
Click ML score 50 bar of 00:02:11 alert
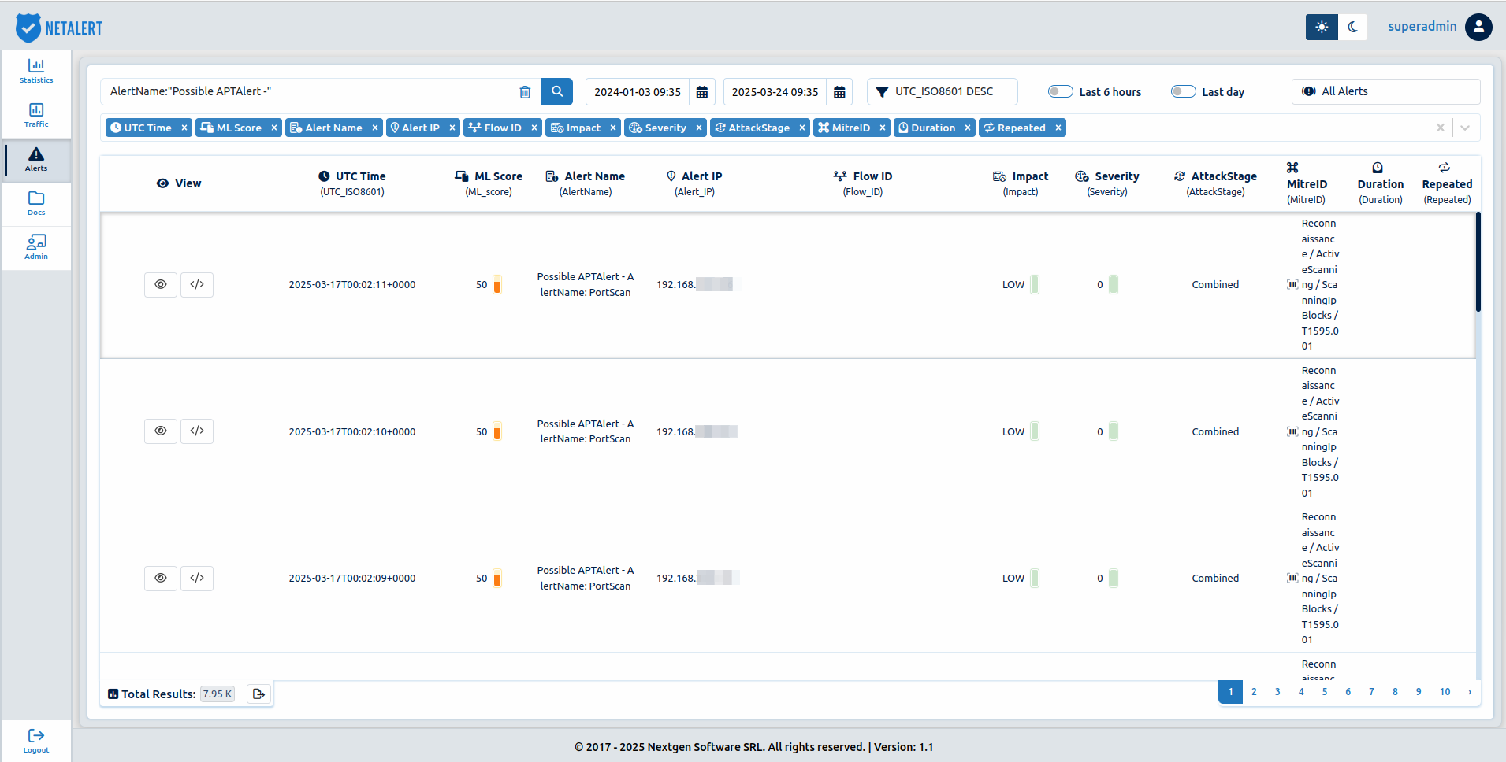click(497, 284)
